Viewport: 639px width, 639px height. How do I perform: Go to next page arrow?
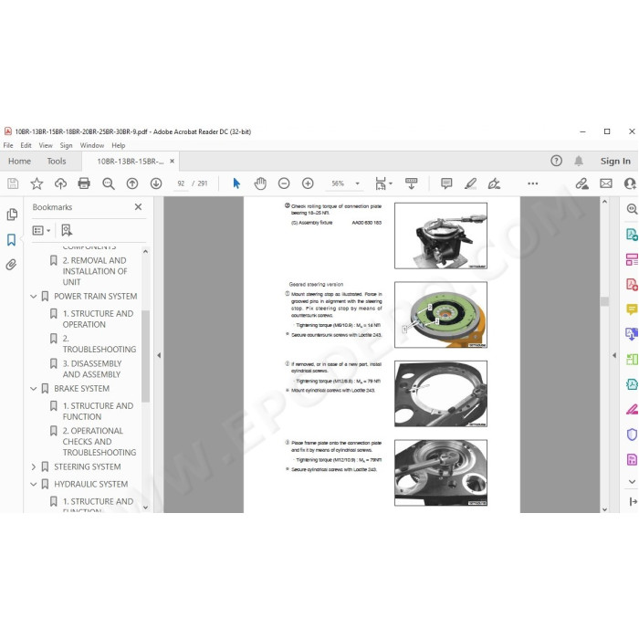point(156,183)
